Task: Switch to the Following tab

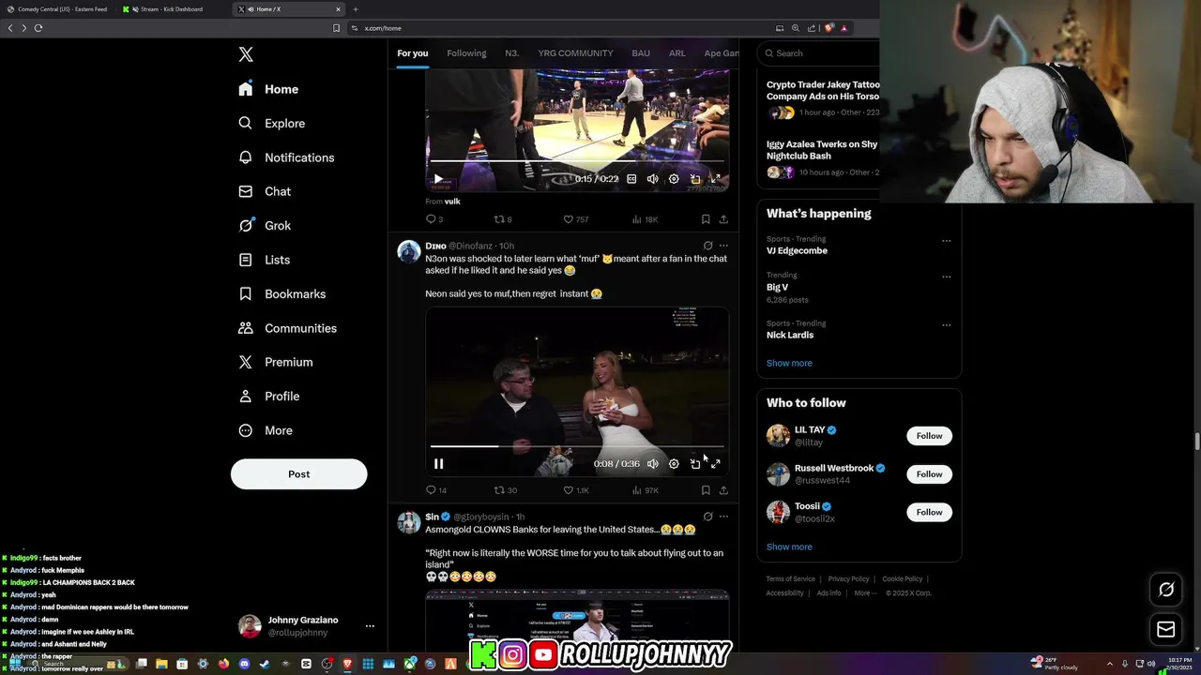Action: pyautogui.click(x=466, y=53)
